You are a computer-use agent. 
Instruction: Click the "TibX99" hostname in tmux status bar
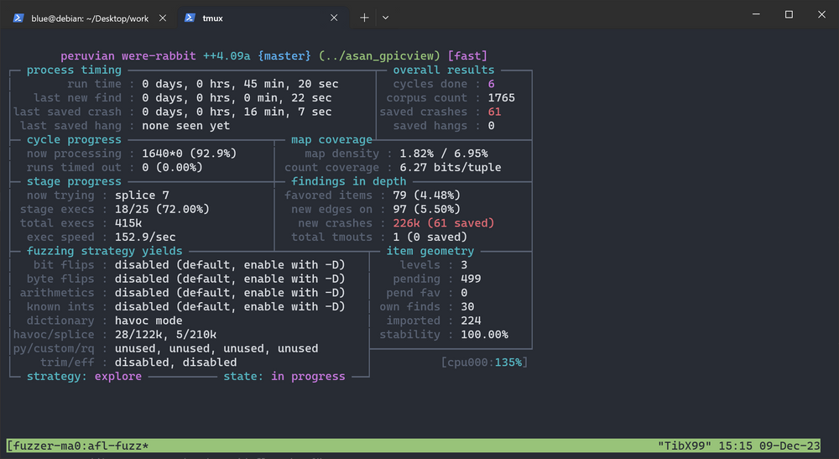tap(685, 446)
